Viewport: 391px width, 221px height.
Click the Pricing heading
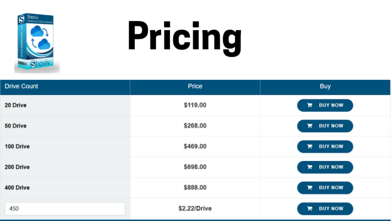(184, 38)
